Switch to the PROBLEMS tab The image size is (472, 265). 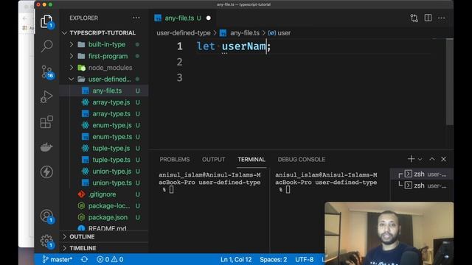click(175, 160)
